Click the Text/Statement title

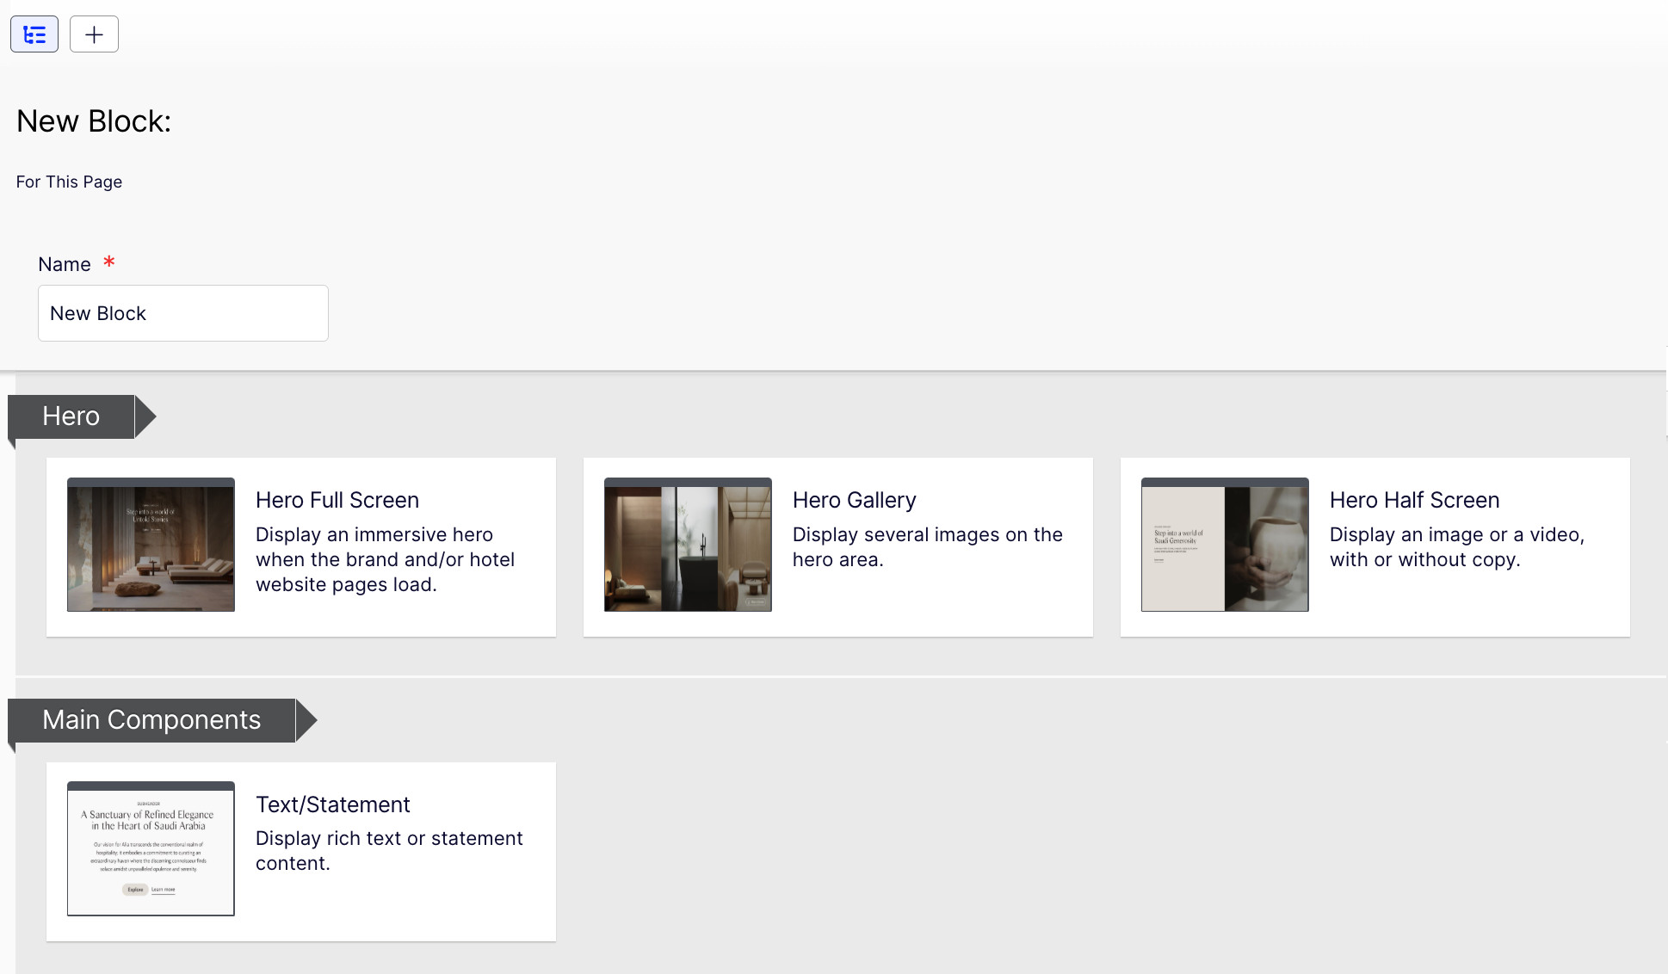click(332, 804)
